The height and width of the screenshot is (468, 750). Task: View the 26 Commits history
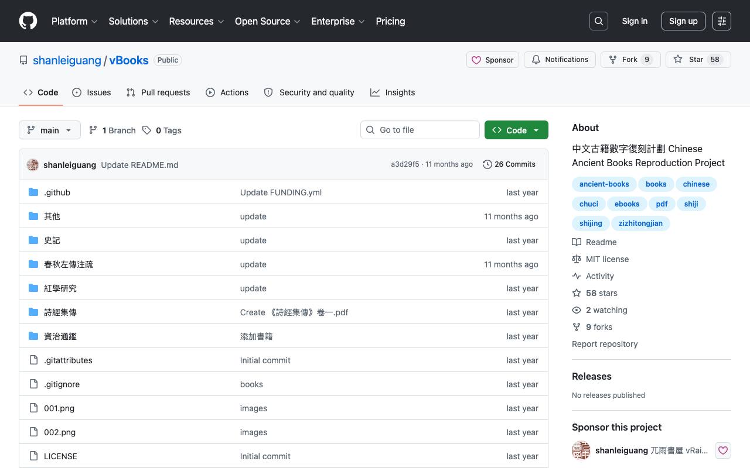pos(509,164)
